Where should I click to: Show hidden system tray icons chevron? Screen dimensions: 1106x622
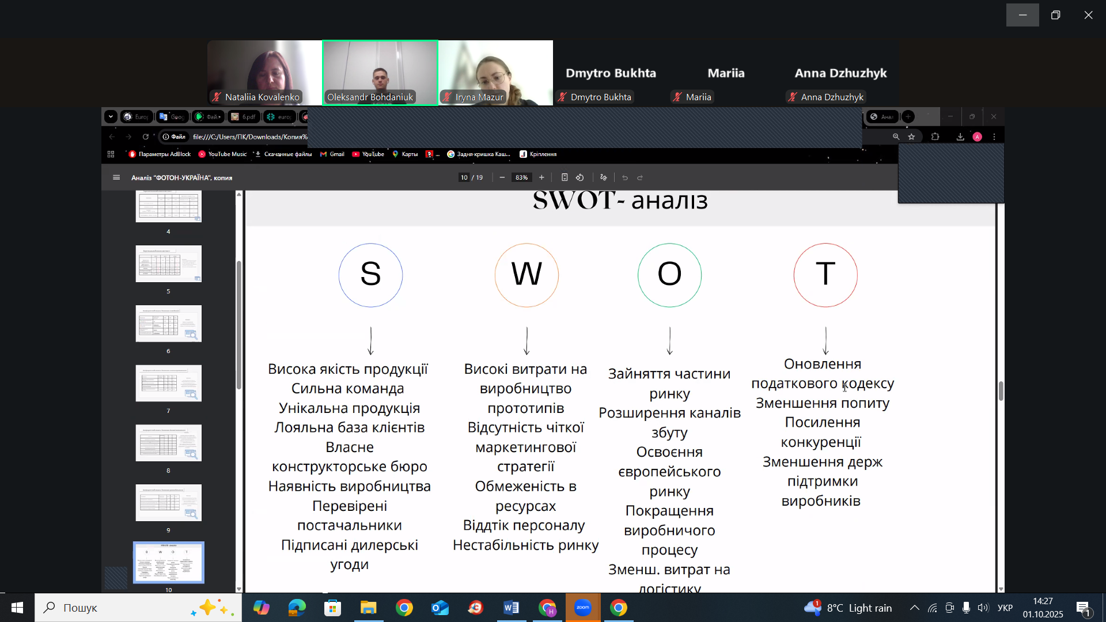pyautogui.click(x=914, y=608)
